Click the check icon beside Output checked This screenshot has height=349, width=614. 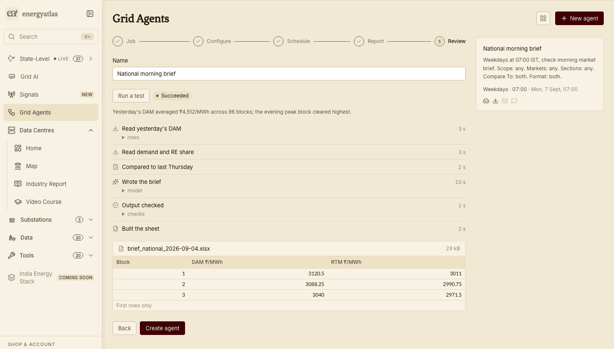116,205
